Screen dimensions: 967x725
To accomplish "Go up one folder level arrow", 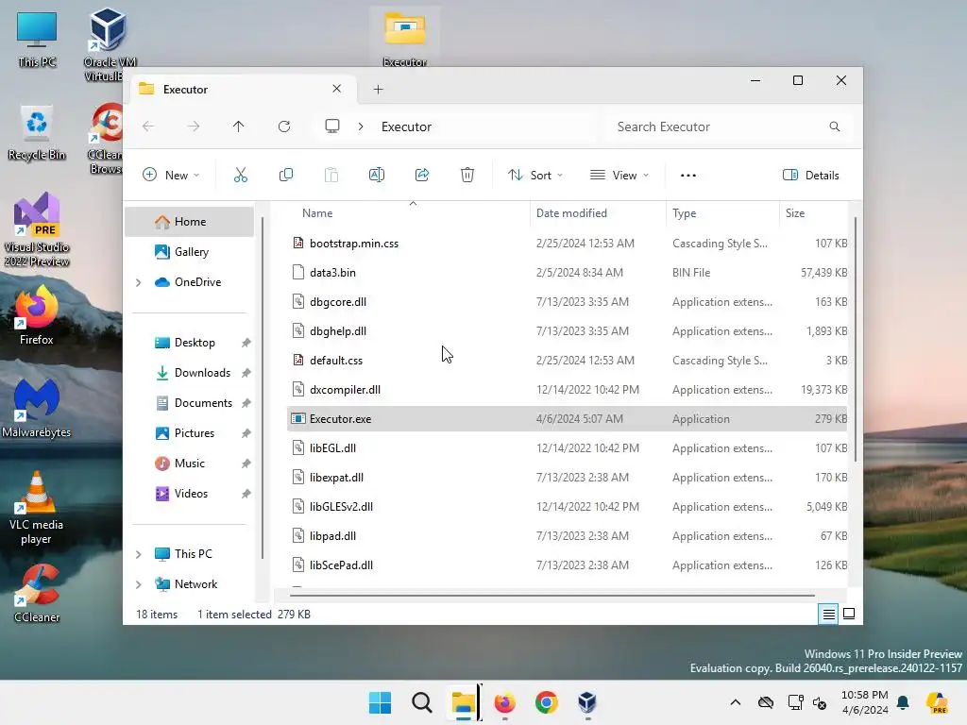I will tap(239, 126).
